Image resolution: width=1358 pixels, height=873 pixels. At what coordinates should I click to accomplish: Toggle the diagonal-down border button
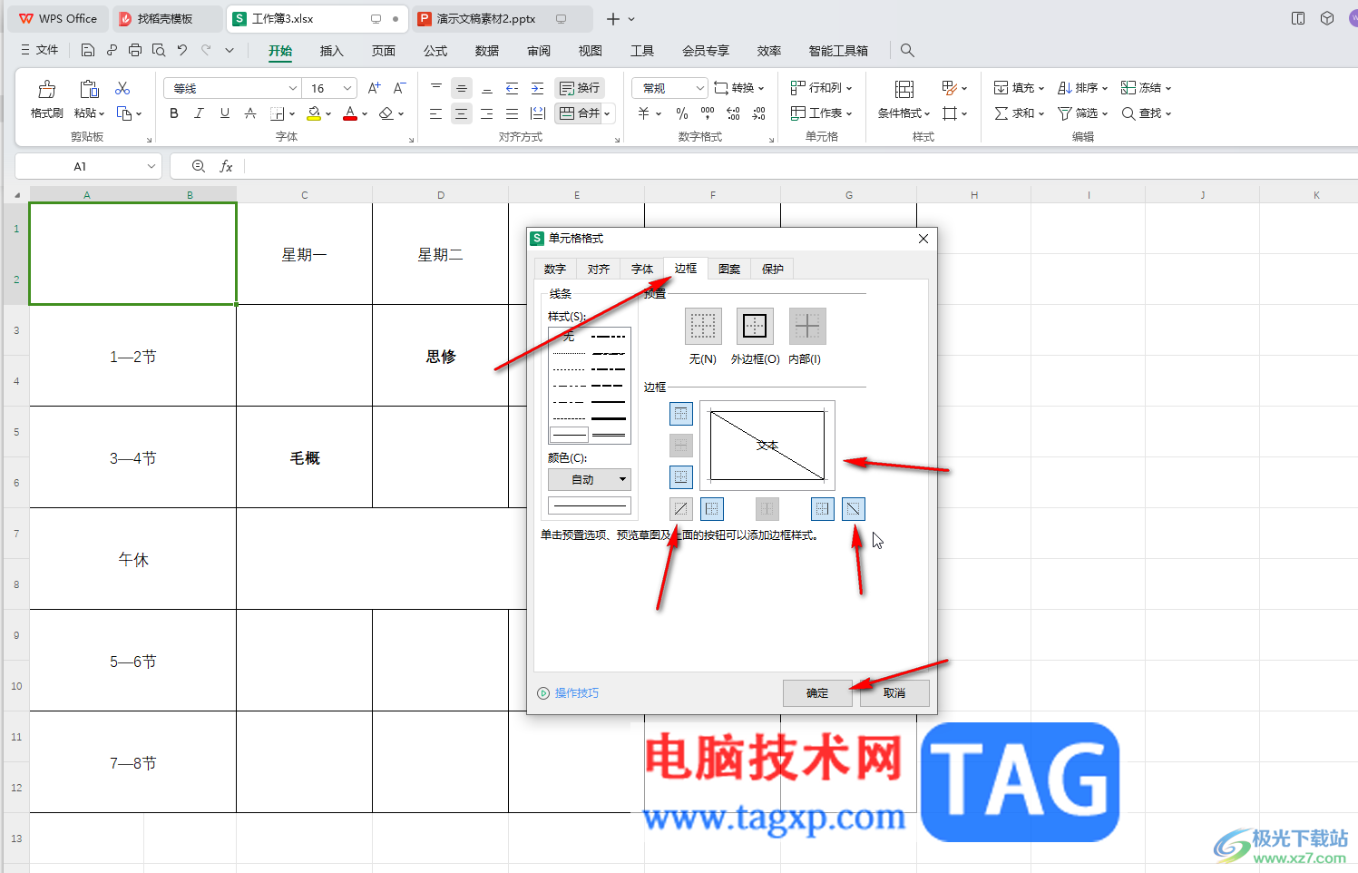854,509
